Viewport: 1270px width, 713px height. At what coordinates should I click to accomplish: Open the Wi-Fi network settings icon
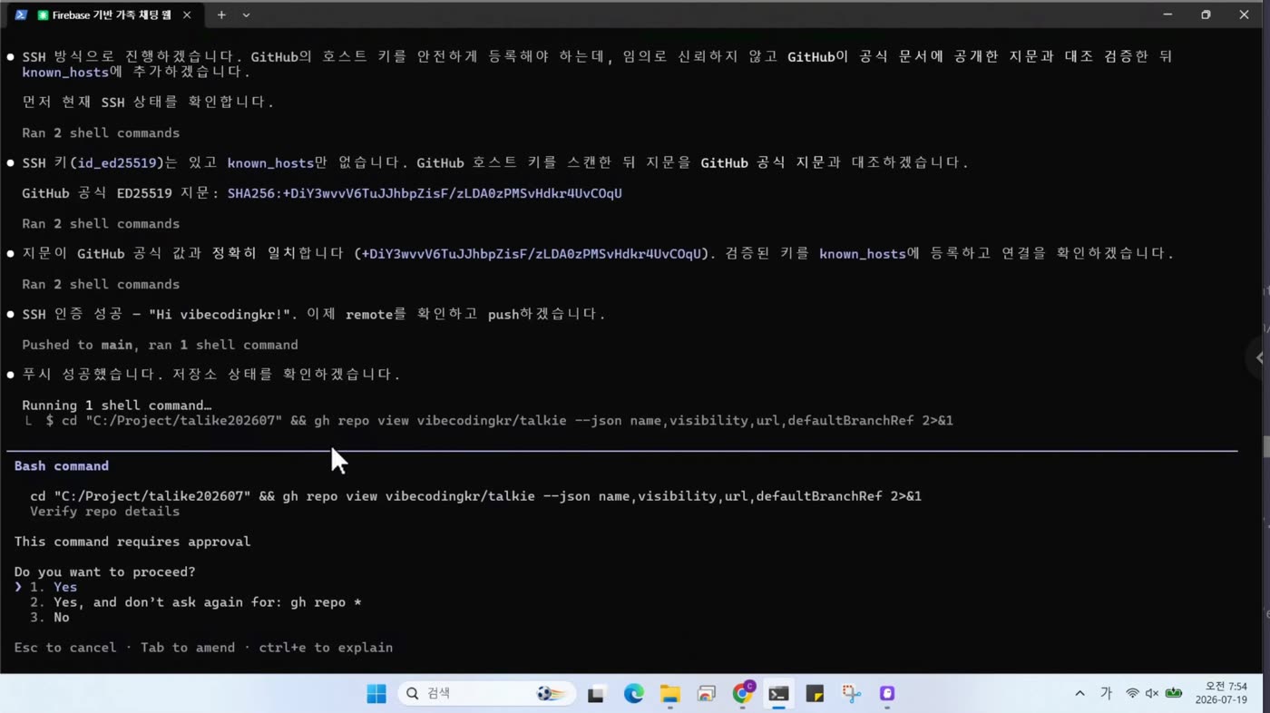click(x=1132, y=694)
